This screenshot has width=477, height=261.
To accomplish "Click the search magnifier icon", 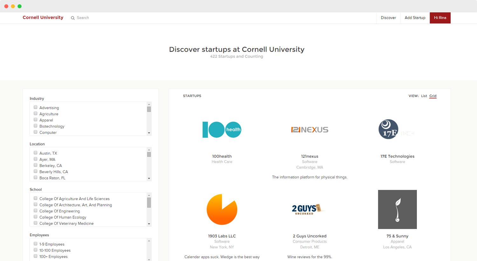I will [x=73, y=18].
